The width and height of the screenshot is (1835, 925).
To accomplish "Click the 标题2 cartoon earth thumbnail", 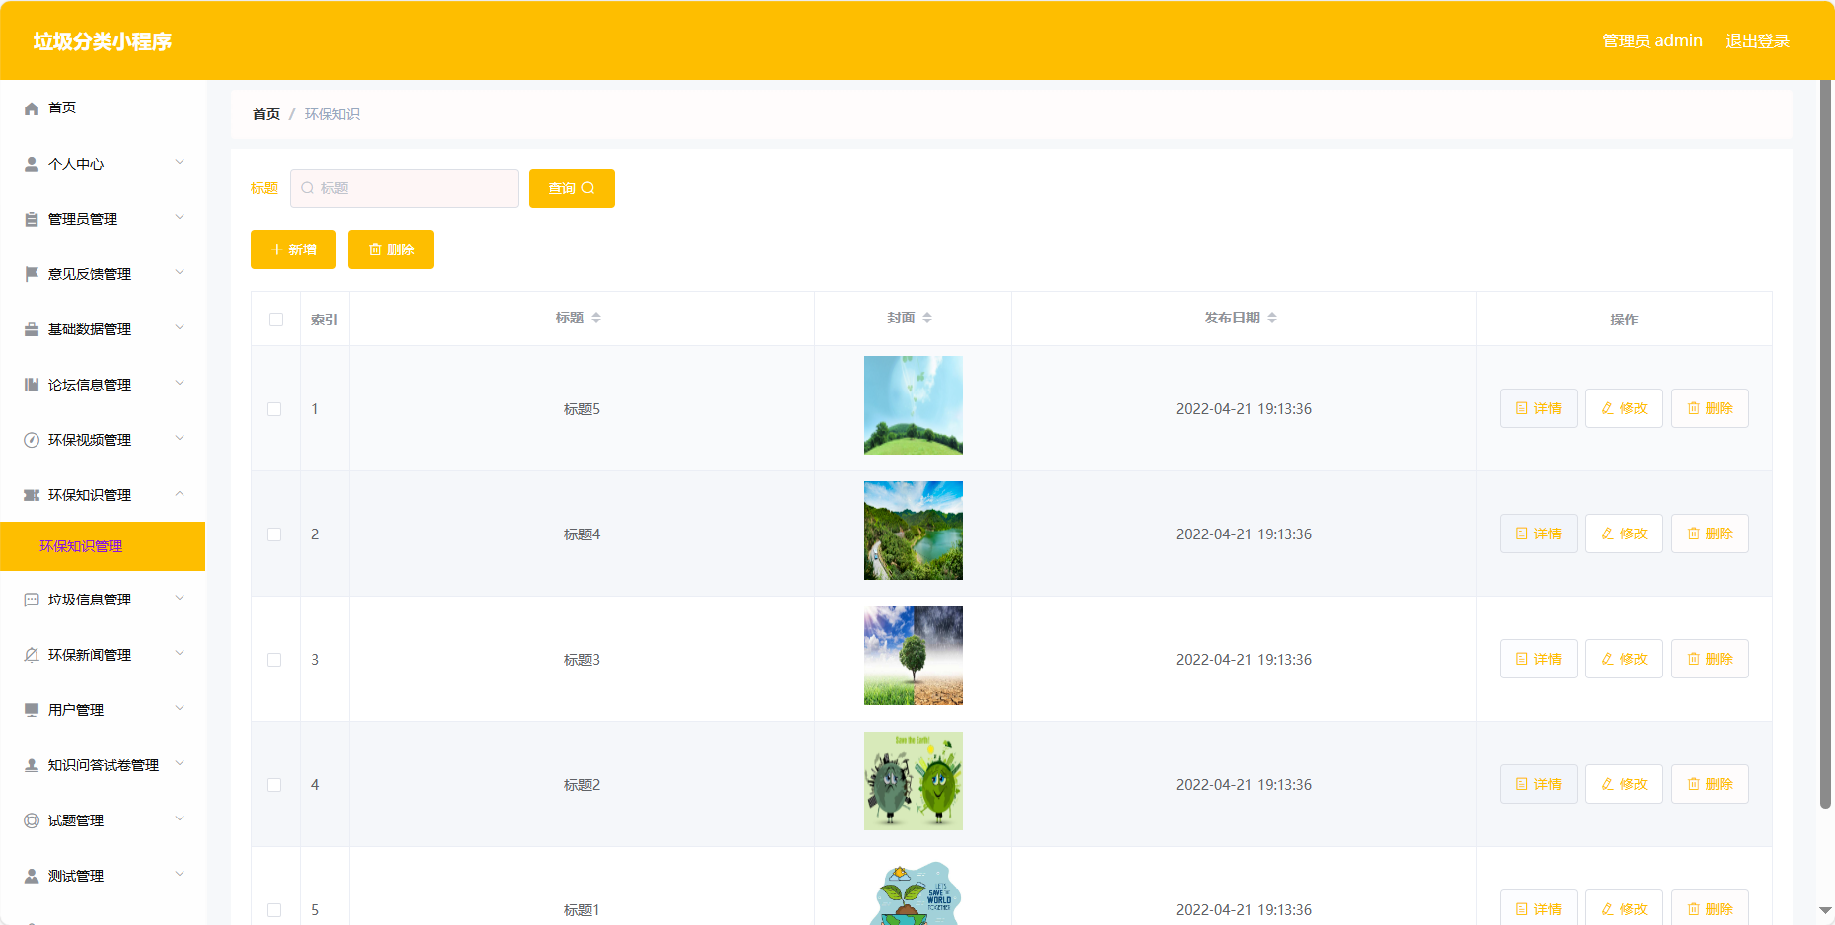I will click(914, 781).
